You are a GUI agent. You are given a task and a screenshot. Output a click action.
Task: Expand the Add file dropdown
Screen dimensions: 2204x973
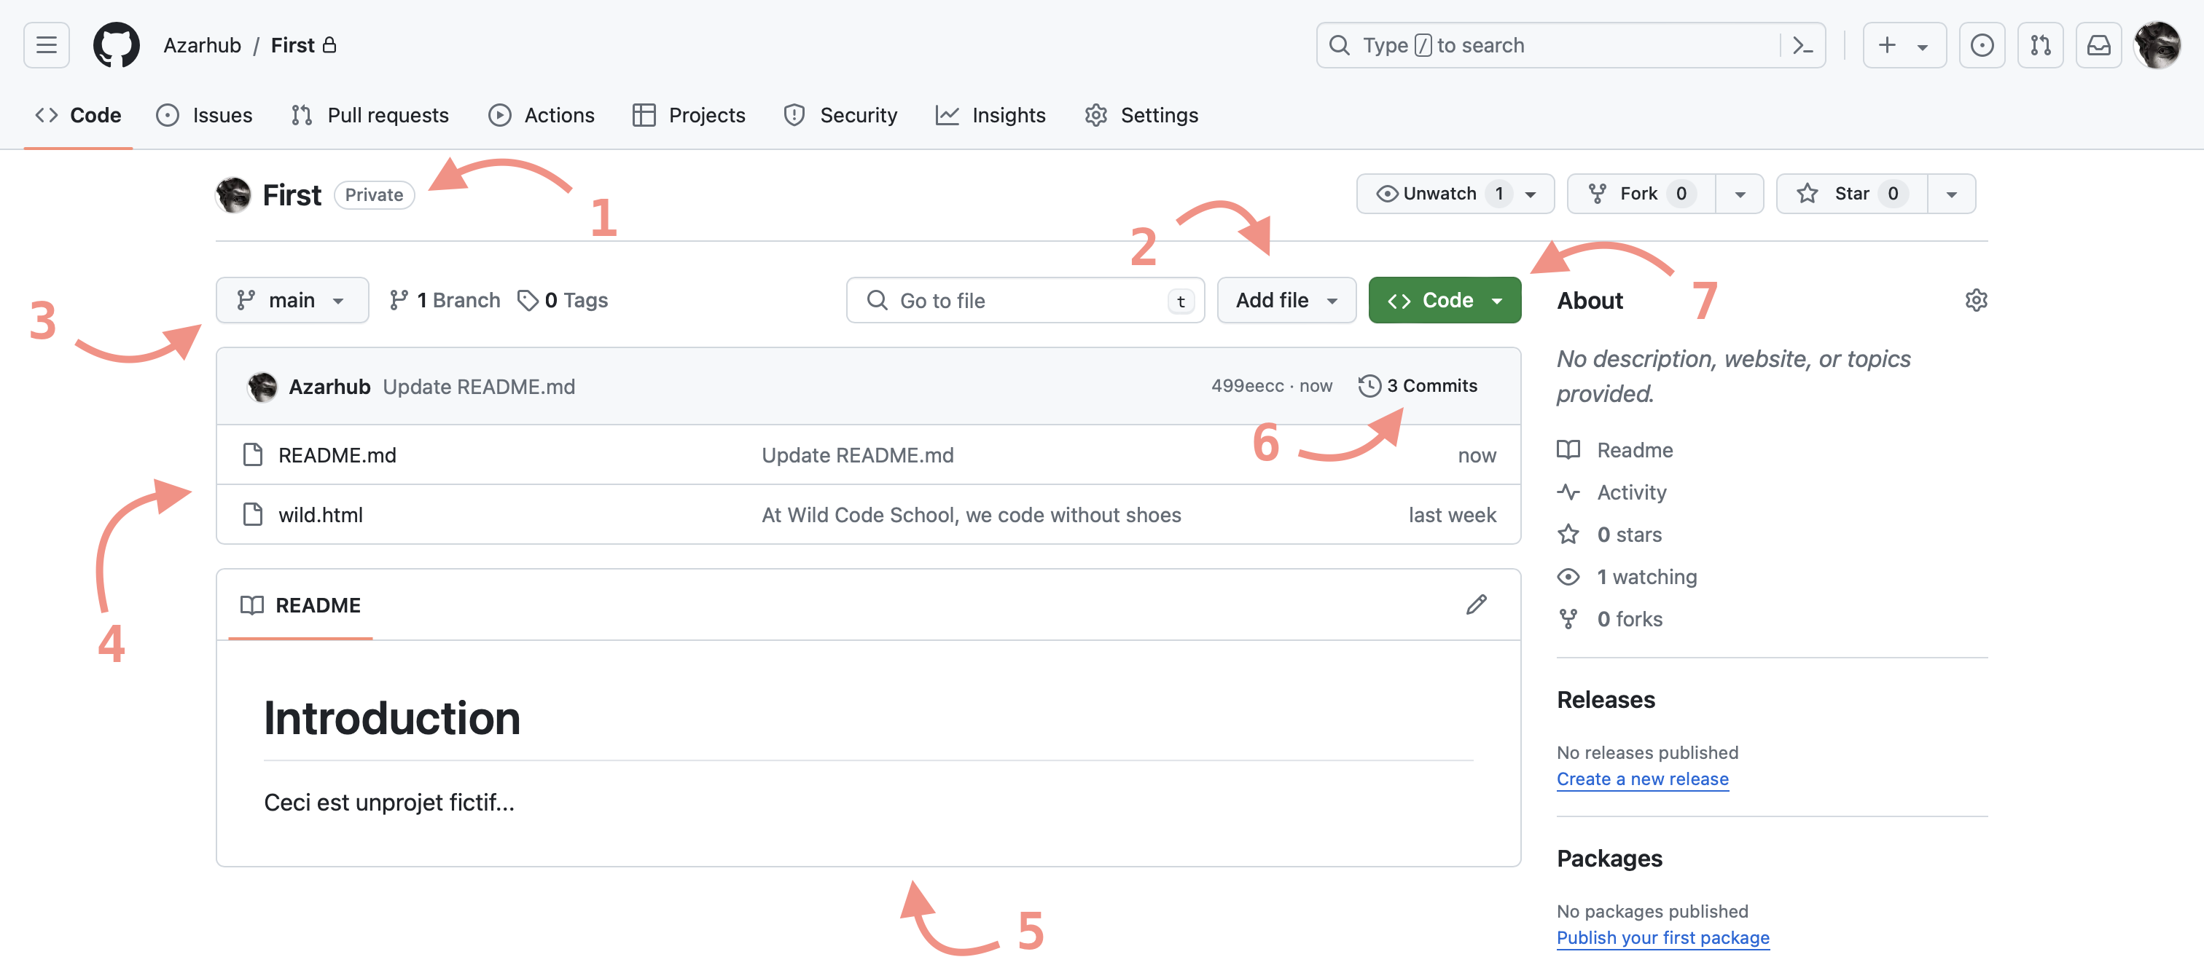pyautogui.click(x=1286, y=300)
